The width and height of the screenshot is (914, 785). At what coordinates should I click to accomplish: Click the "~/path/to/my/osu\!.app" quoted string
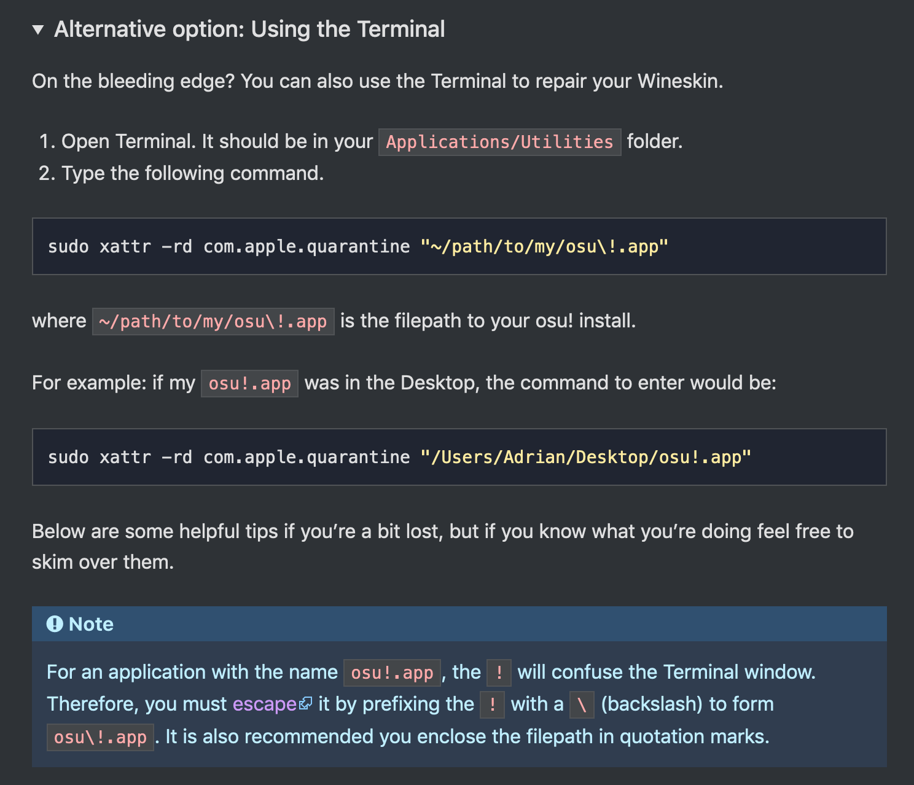point(544,246)
